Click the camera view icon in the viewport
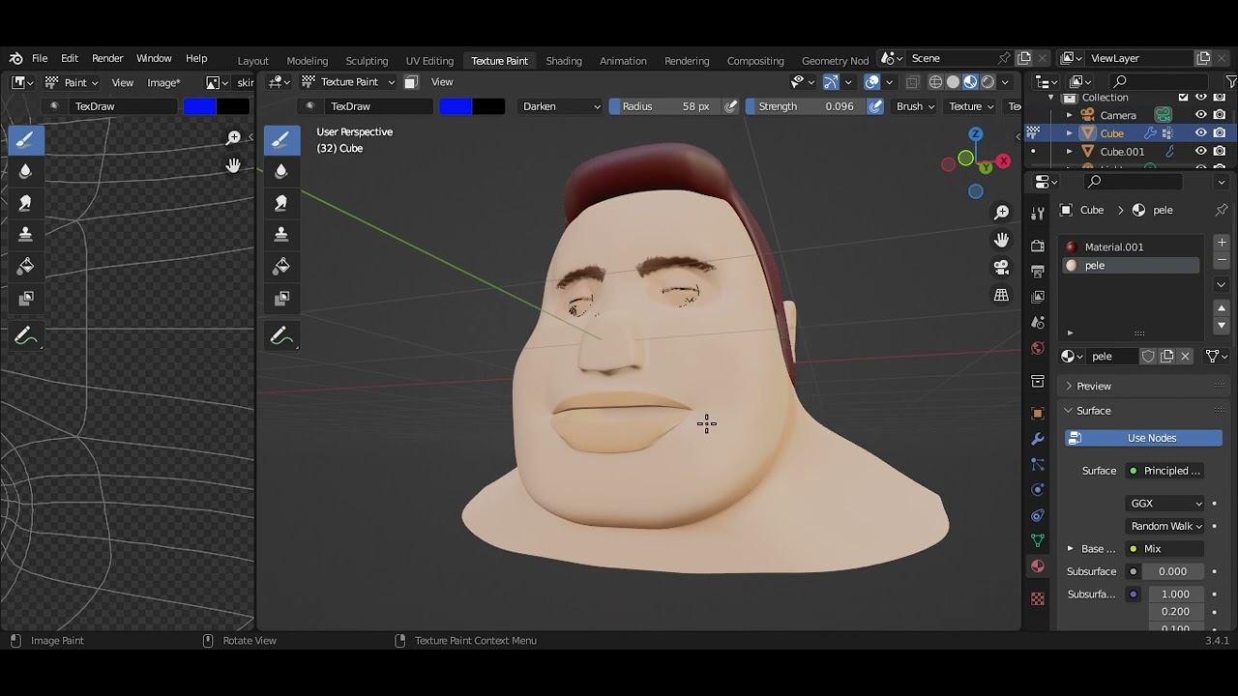1238x696 pixels. (x=1002, y=267)
